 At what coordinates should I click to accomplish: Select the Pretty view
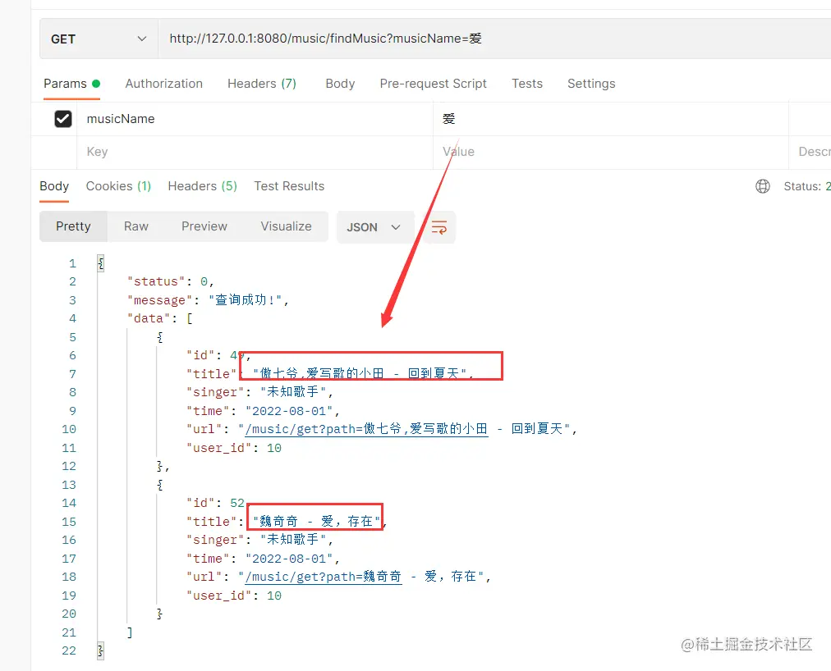click(x=73, y=226)
